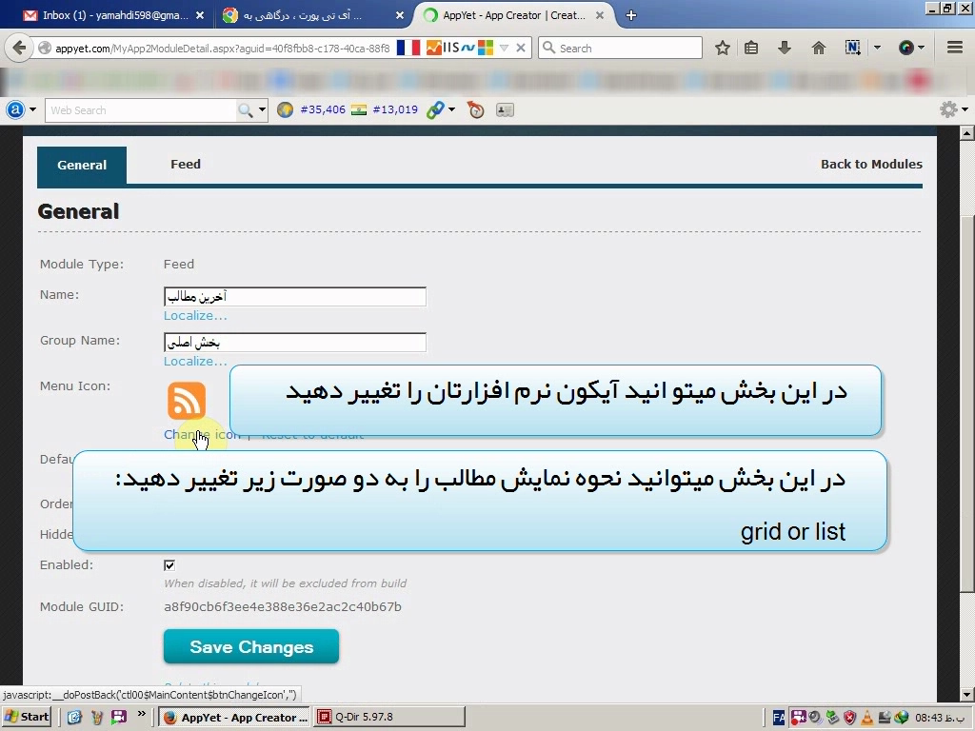Click the #13,019 India rank link

pyautogui.click(x=395, y=110)
